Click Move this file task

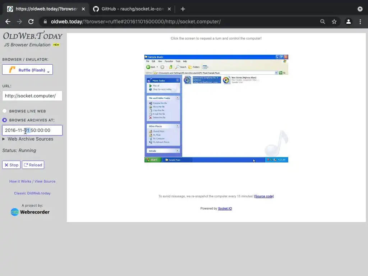coord(157,106)
